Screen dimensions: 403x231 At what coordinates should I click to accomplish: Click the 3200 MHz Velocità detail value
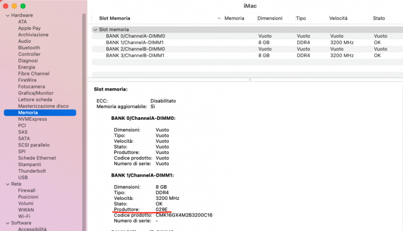(x=167, y=198)
